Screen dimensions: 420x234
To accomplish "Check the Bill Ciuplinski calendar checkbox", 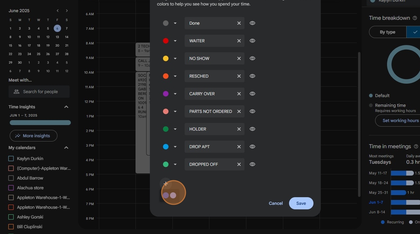I will click(x=11, y=227).
